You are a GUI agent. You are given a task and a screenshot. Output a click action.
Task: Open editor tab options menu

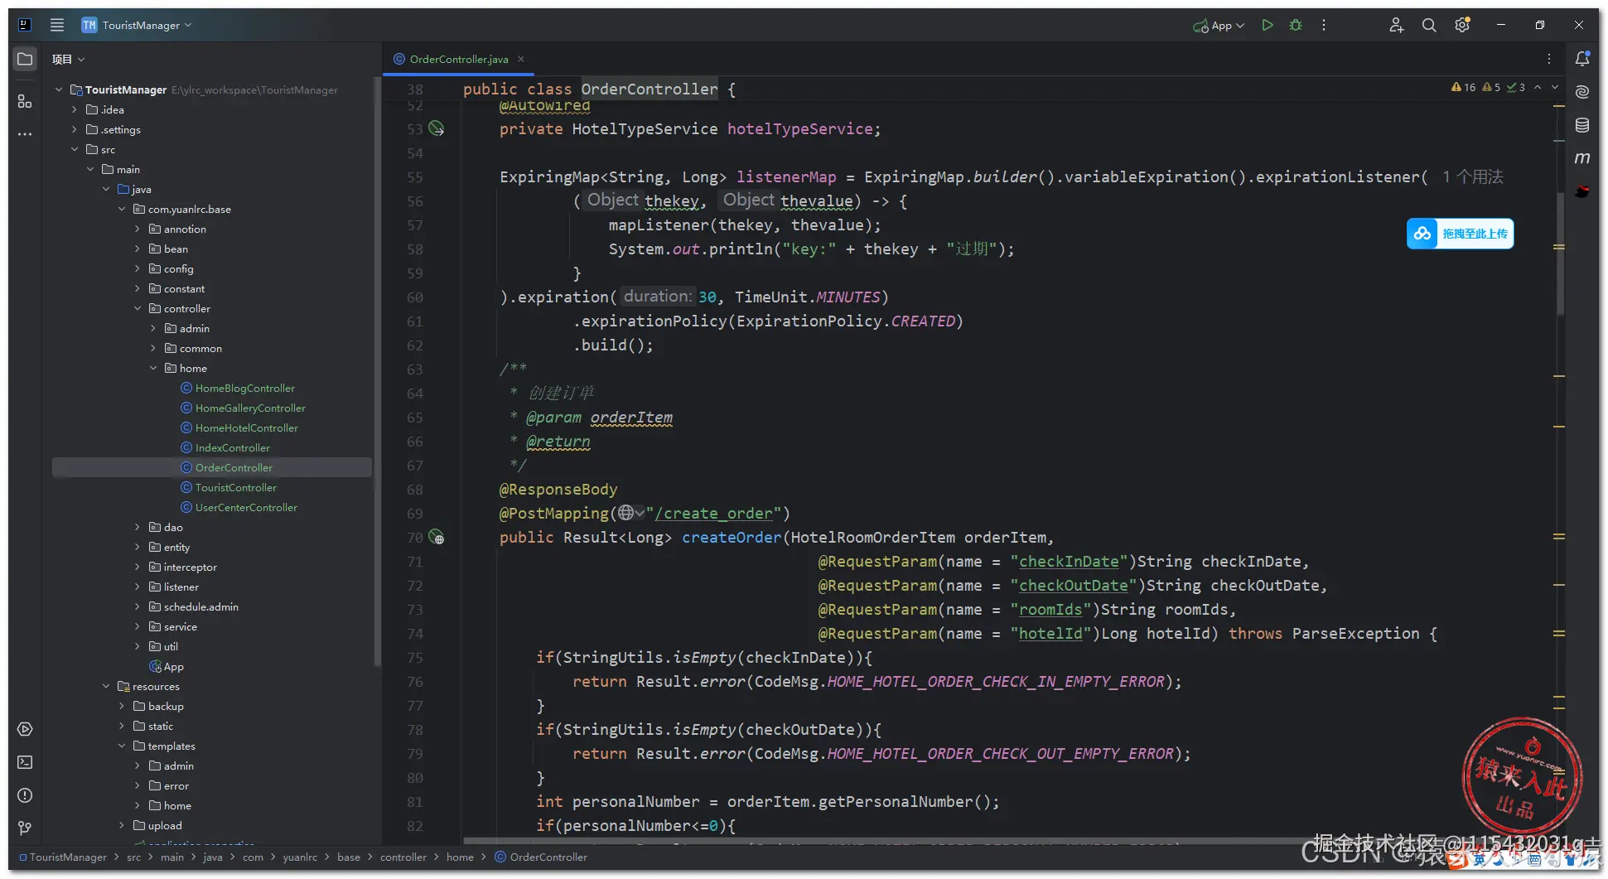tap(1549, 59)
